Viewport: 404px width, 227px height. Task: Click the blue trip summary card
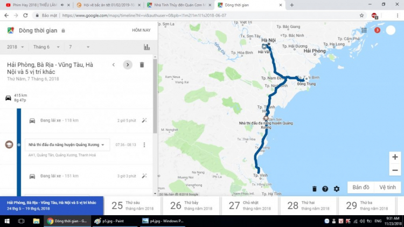click(52, 205)
